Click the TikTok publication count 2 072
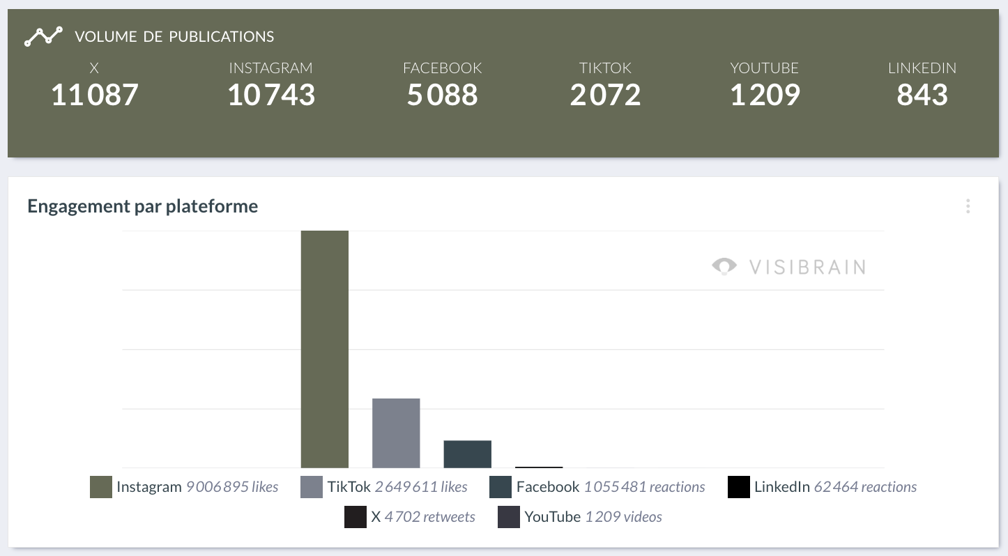The image size is (1008, 556). click(605, 95)
